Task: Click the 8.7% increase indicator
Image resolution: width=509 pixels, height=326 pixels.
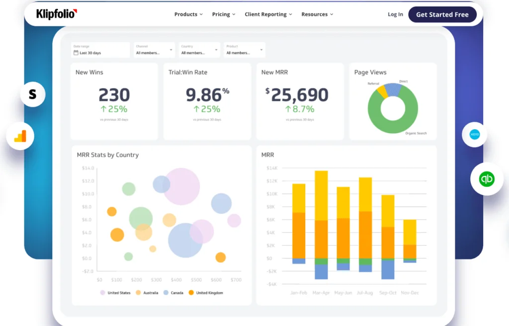Action: 300,109
